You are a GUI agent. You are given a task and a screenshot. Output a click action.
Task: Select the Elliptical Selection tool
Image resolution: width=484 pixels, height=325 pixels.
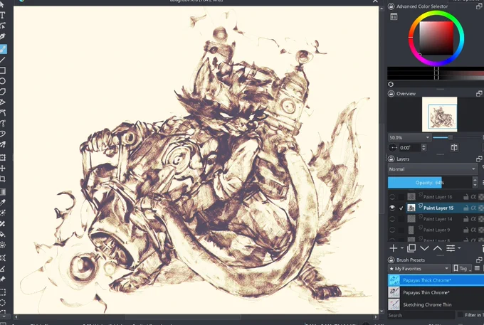[2, 302]
